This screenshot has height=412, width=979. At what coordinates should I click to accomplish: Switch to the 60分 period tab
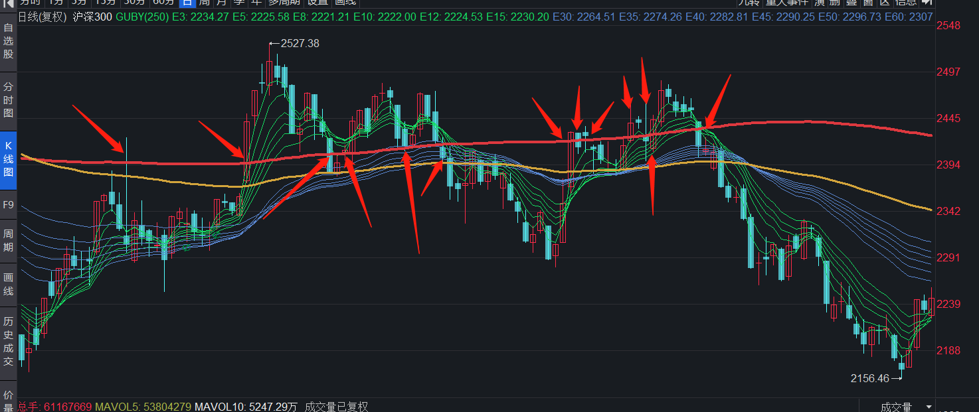tap(163, 3)
